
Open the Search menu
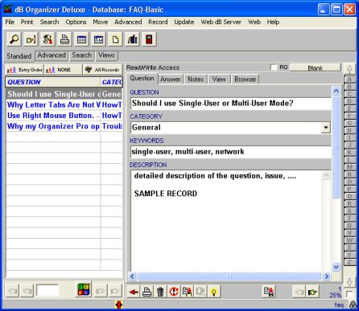pos(49,22)
